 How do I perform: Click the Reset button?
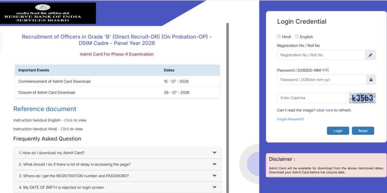363,131
